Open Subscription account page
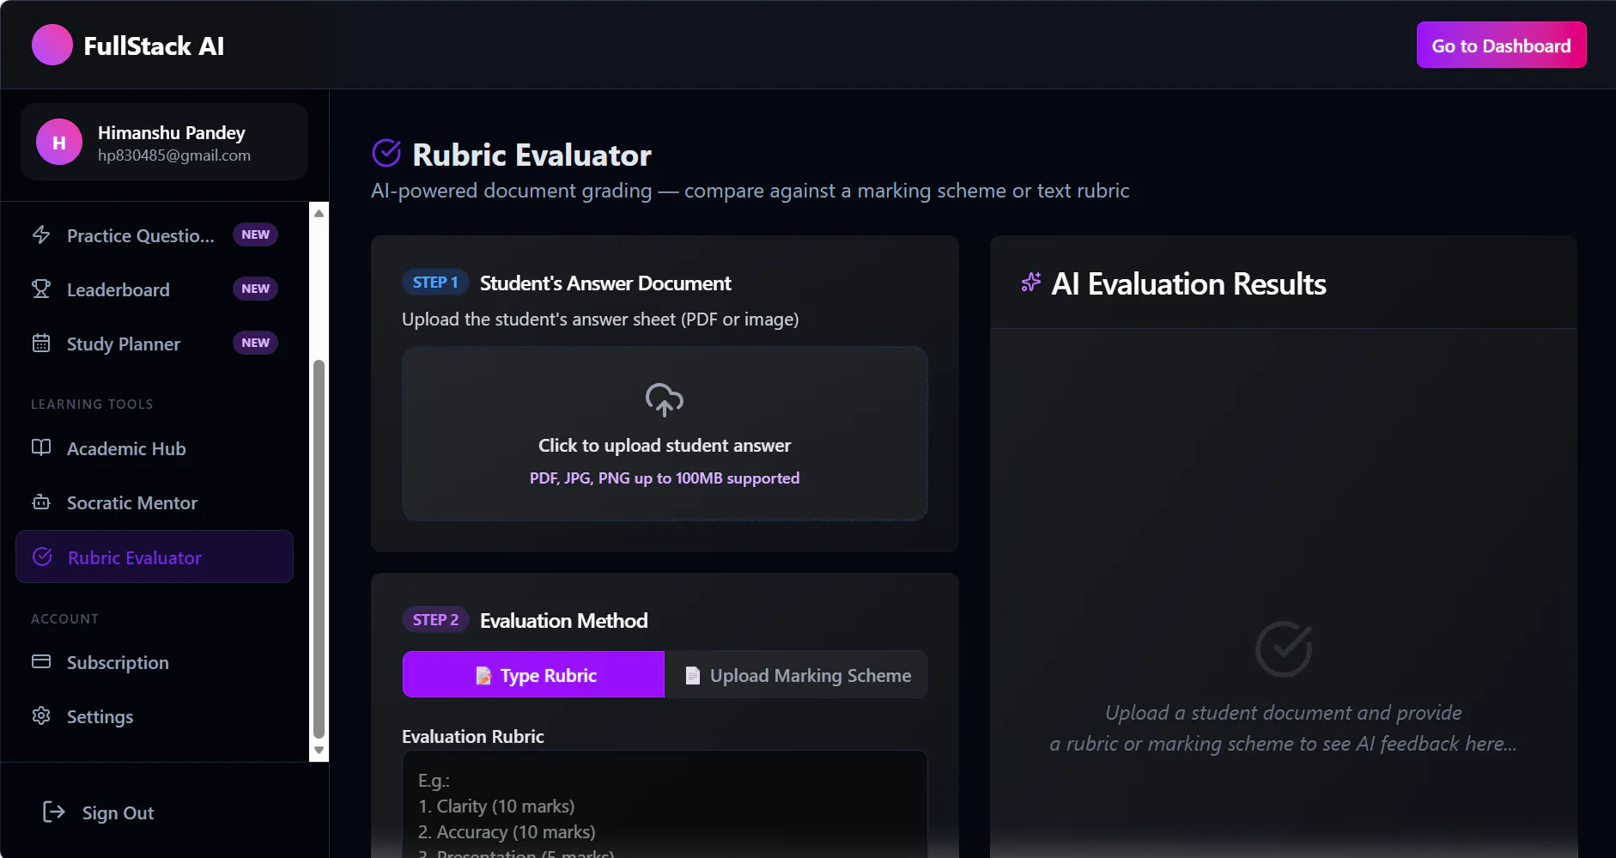 pos(155,662)
